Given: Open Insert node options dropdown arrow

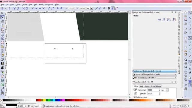Looking at the screenshot, I should pos(5,8).
